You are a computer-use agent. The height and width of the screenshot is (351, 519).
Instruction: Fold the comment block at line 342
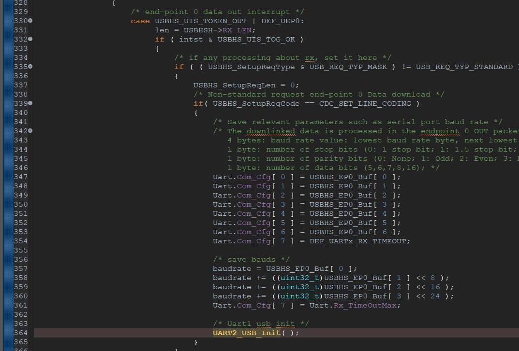tap(30, 131)
